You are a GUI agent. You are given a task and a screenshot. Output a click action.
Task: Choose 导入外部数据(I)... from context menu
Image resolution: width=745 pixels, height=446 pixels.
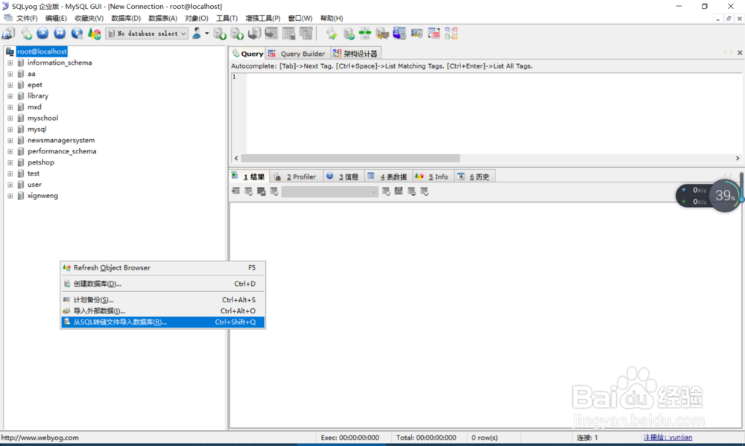coord(162,310)
